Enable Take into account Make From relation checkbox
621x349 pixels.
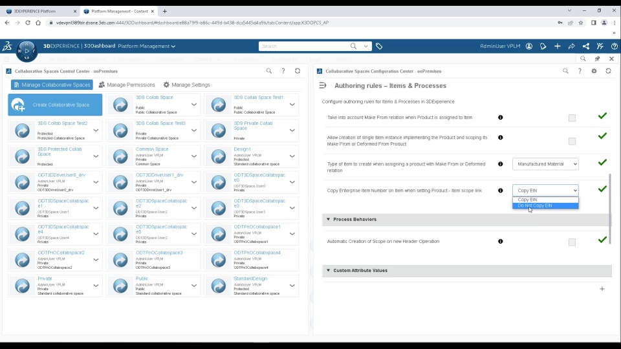572,118
